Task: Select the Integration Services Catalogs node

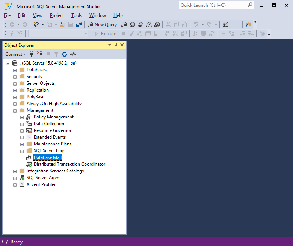Action: click(55, 171)
